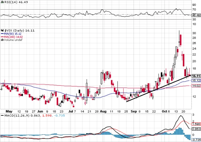Click the 24 level on price axis
This screenshot has height=142, width=201.
tap(194, 49)
